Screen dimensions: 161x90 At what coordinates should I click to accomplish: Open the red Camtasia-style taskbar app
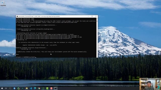click(51, 88)
